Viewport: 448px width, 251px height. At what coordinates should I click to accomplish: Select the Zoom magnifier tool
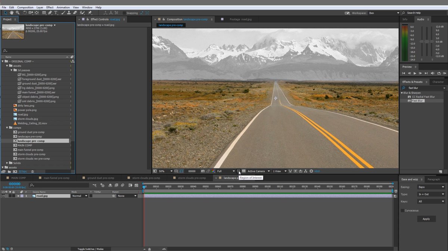click(x=18, y=13)
